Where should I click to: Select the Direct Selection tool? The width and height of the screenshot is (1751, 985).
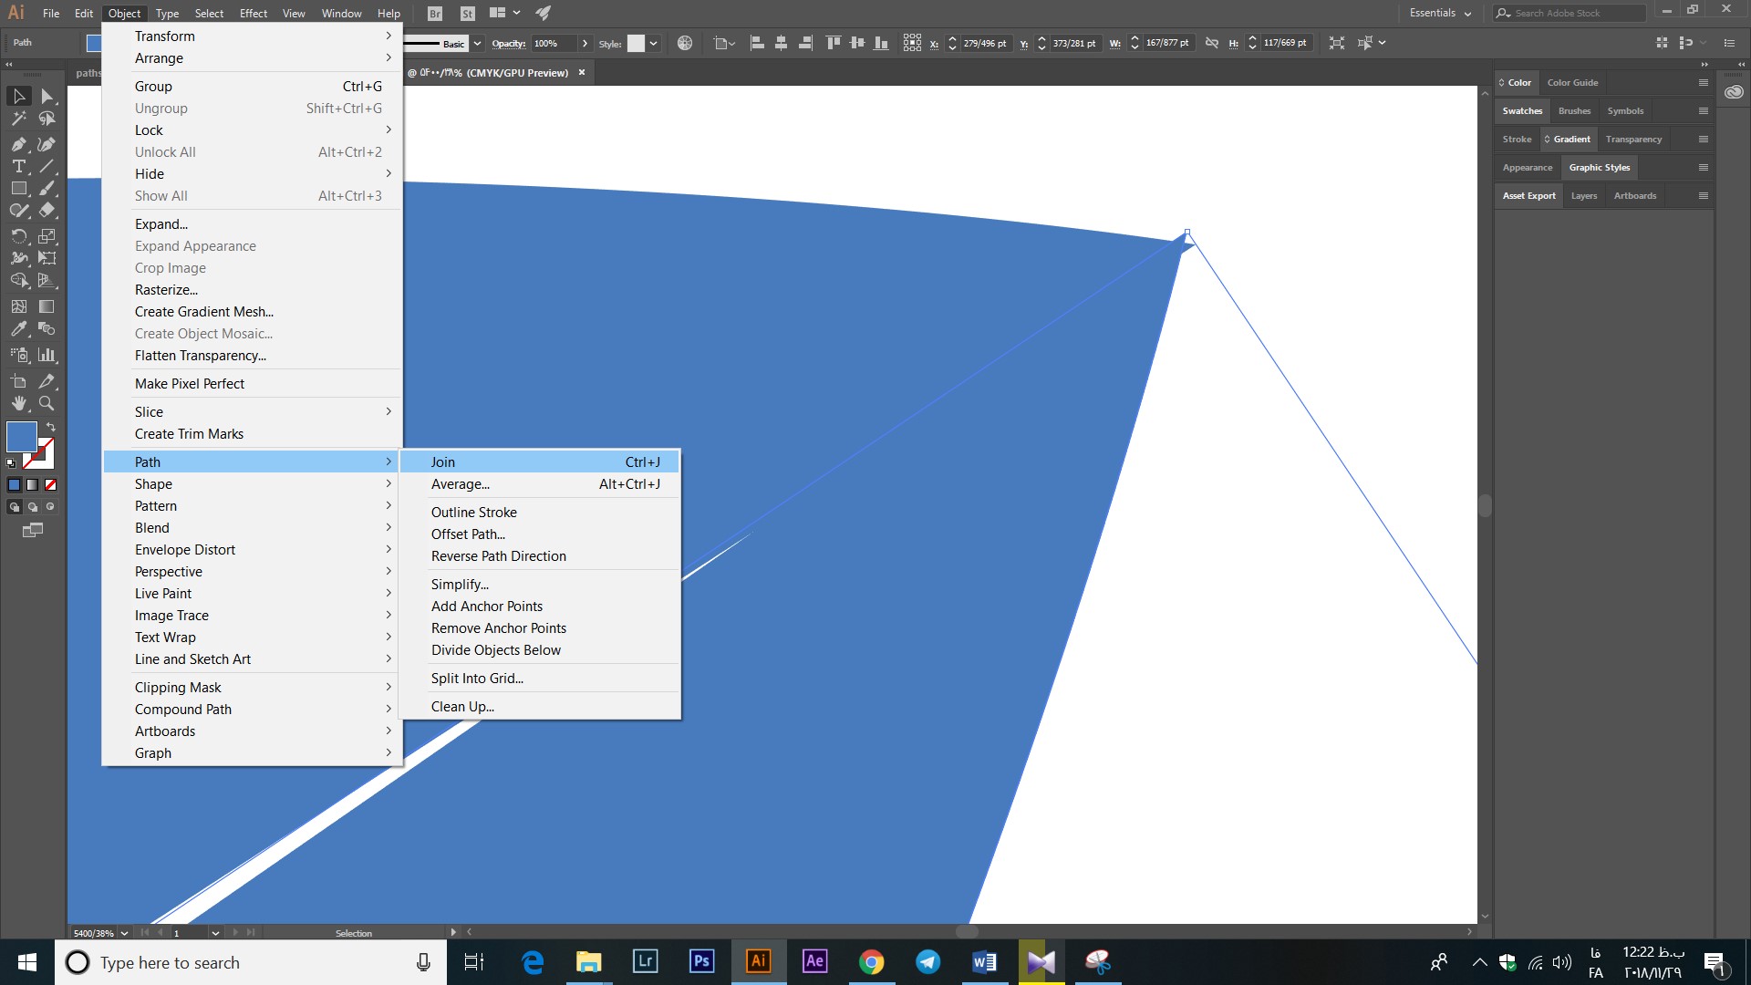(x=47, y=96)
